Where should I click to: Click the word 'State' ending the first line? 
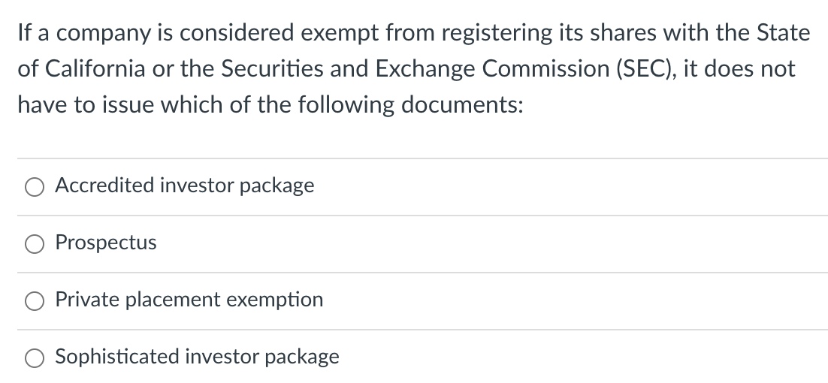pyautogui.click(x=783, y=34)
